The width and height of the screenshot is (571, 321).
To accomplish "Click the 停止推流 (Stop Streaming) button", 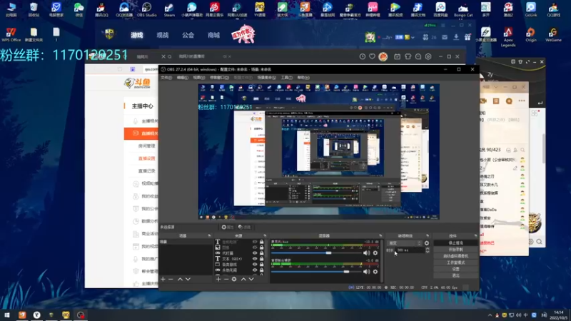I will (455, 243).
